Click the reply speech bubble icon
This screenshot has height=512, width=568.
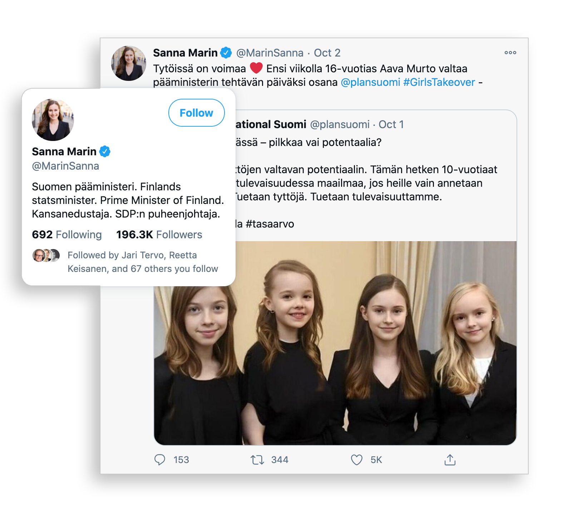tap(160, 459)
